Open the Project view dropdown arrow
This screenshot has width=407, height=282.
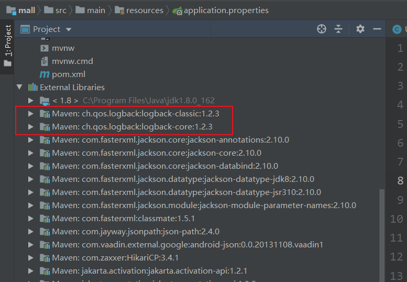pos(69,29)
